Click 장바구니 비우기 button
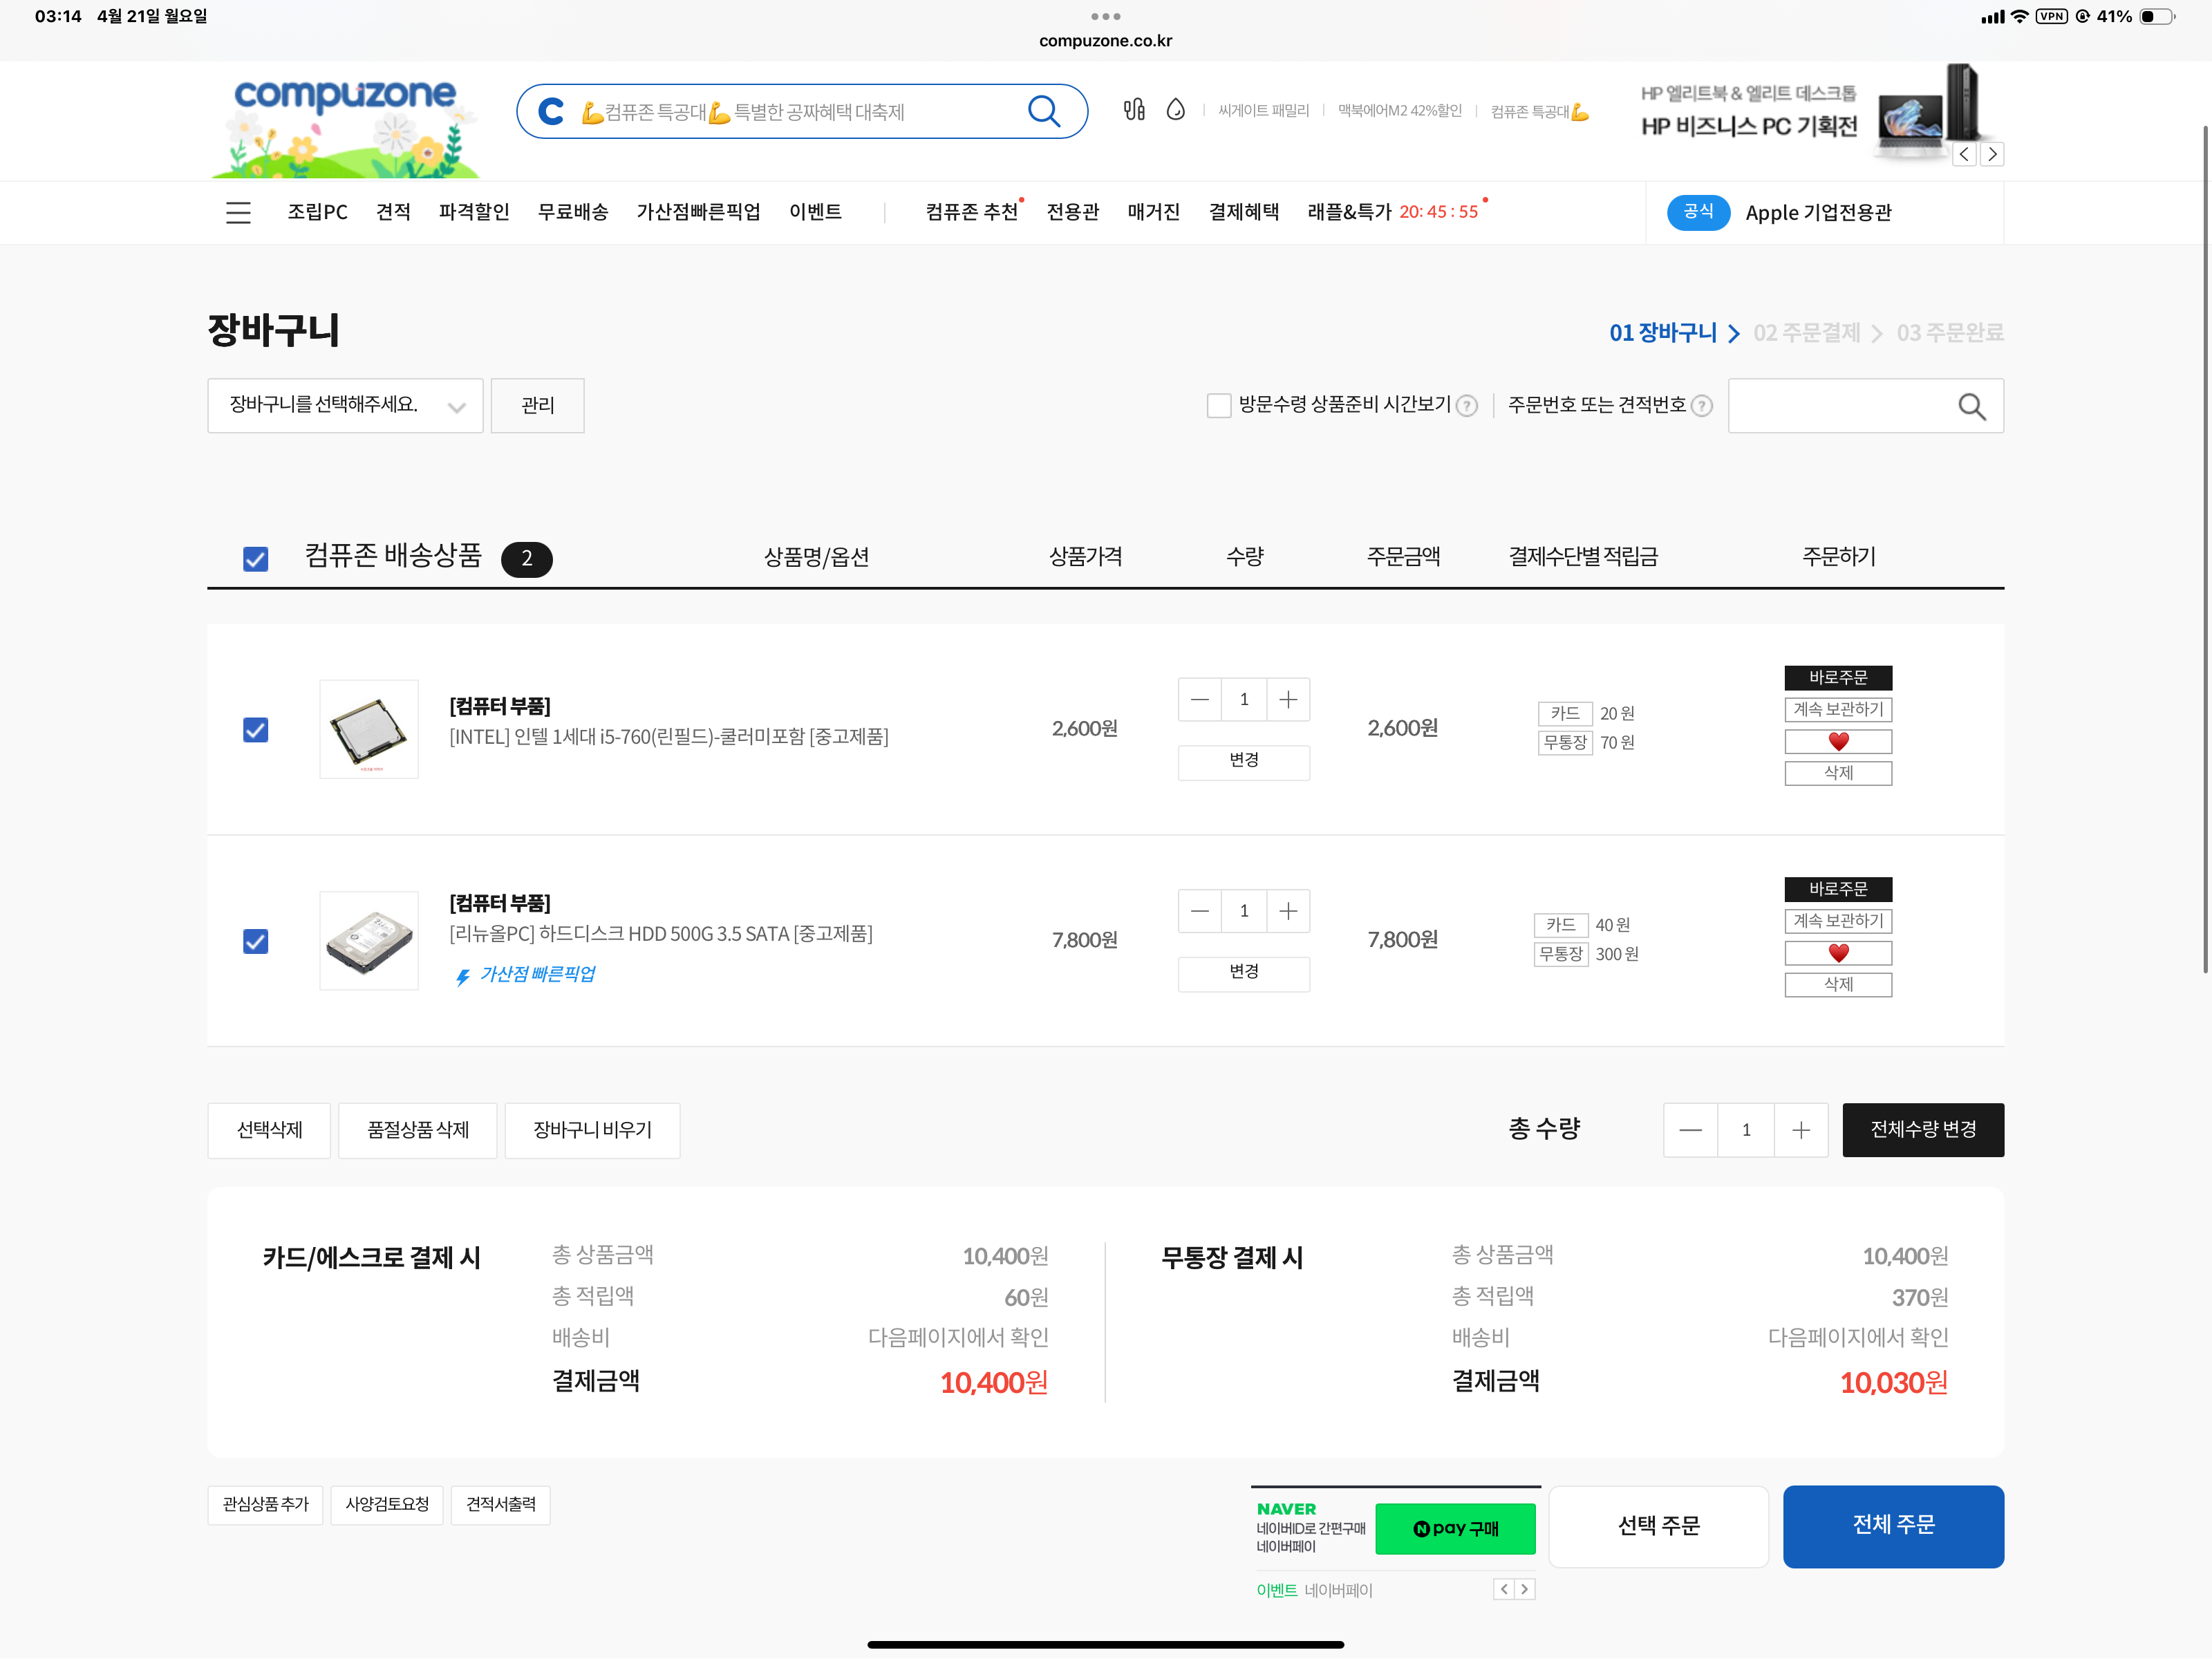The height and width of the screenshot is (1659, 2212). [x=592, y=1130]
